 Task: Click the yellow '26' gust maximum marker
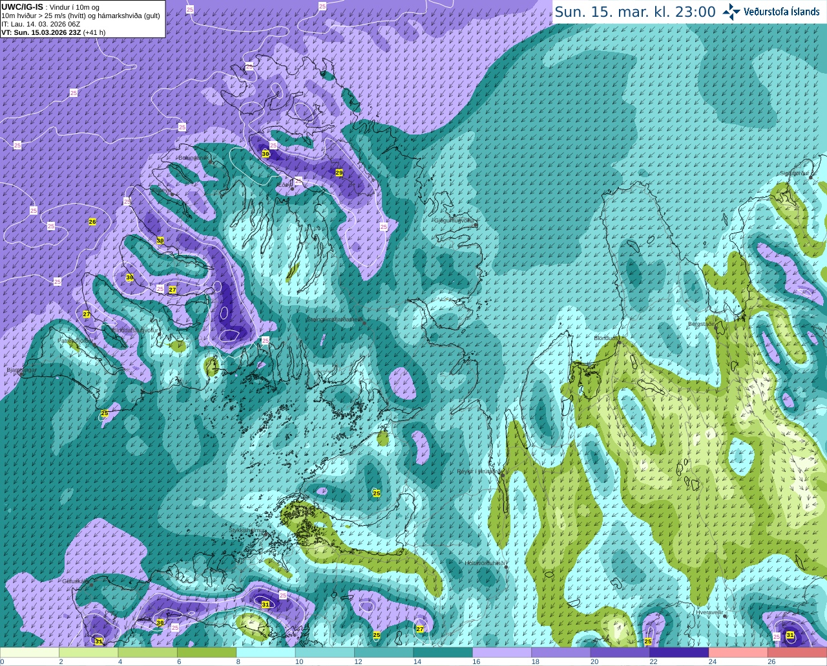(92, 222)
